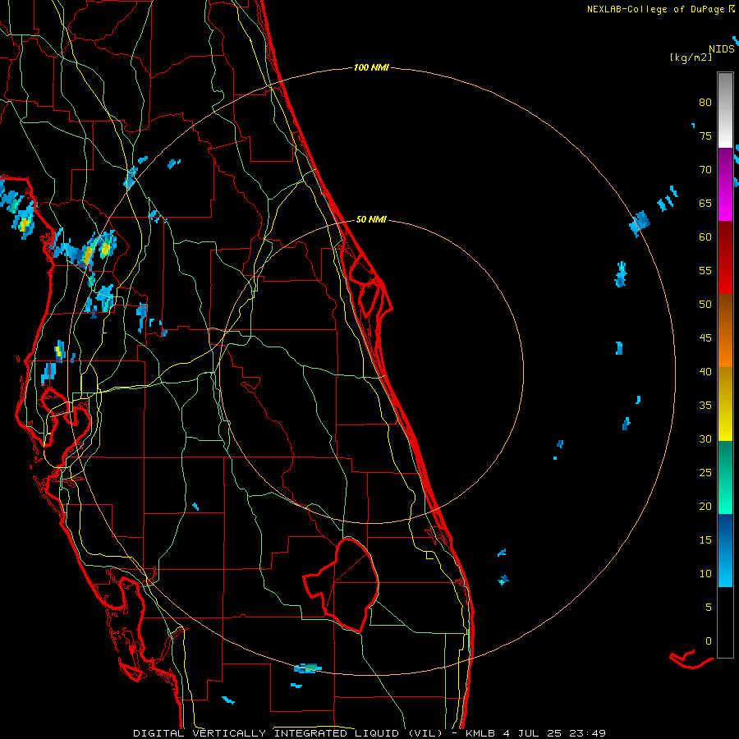Click the scale value 80
The height and width of the screenshot is (739, 739).
click(x=705, y=103)
